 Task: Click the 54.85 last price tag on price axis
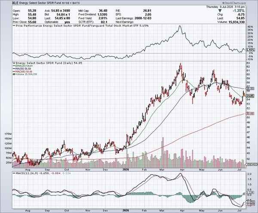click(250, 96)
